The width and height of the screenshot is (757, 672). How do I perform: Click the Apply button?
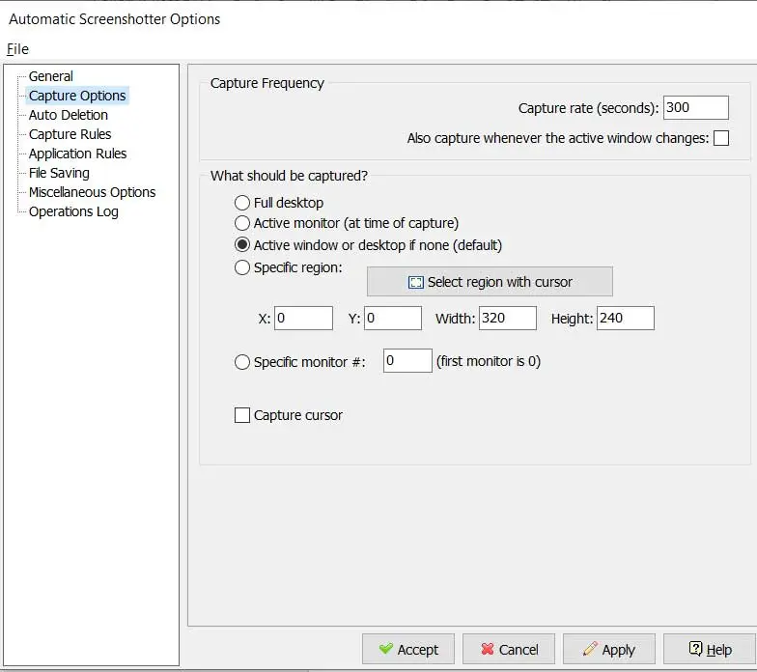click(608, 649)
